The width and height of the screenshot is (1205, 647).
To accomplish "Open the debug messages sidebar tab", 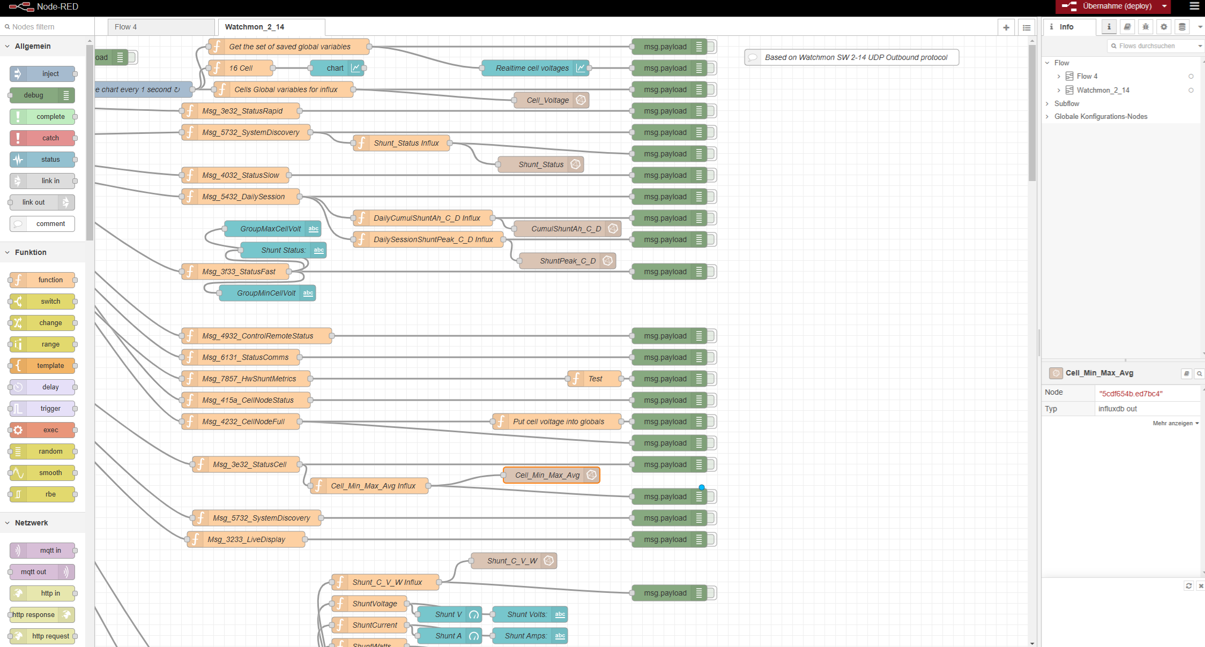I will (x=1146, y=27).
